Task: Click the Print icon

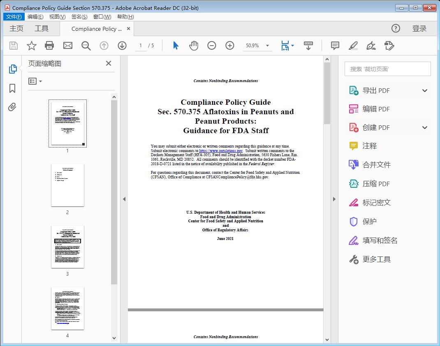Action: [49, 46]
